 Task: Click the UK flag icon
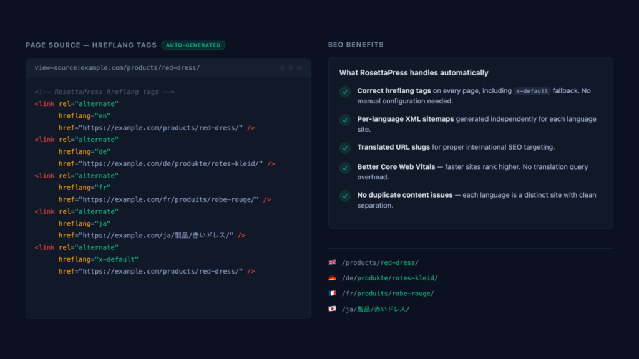[x=332, y=262]
